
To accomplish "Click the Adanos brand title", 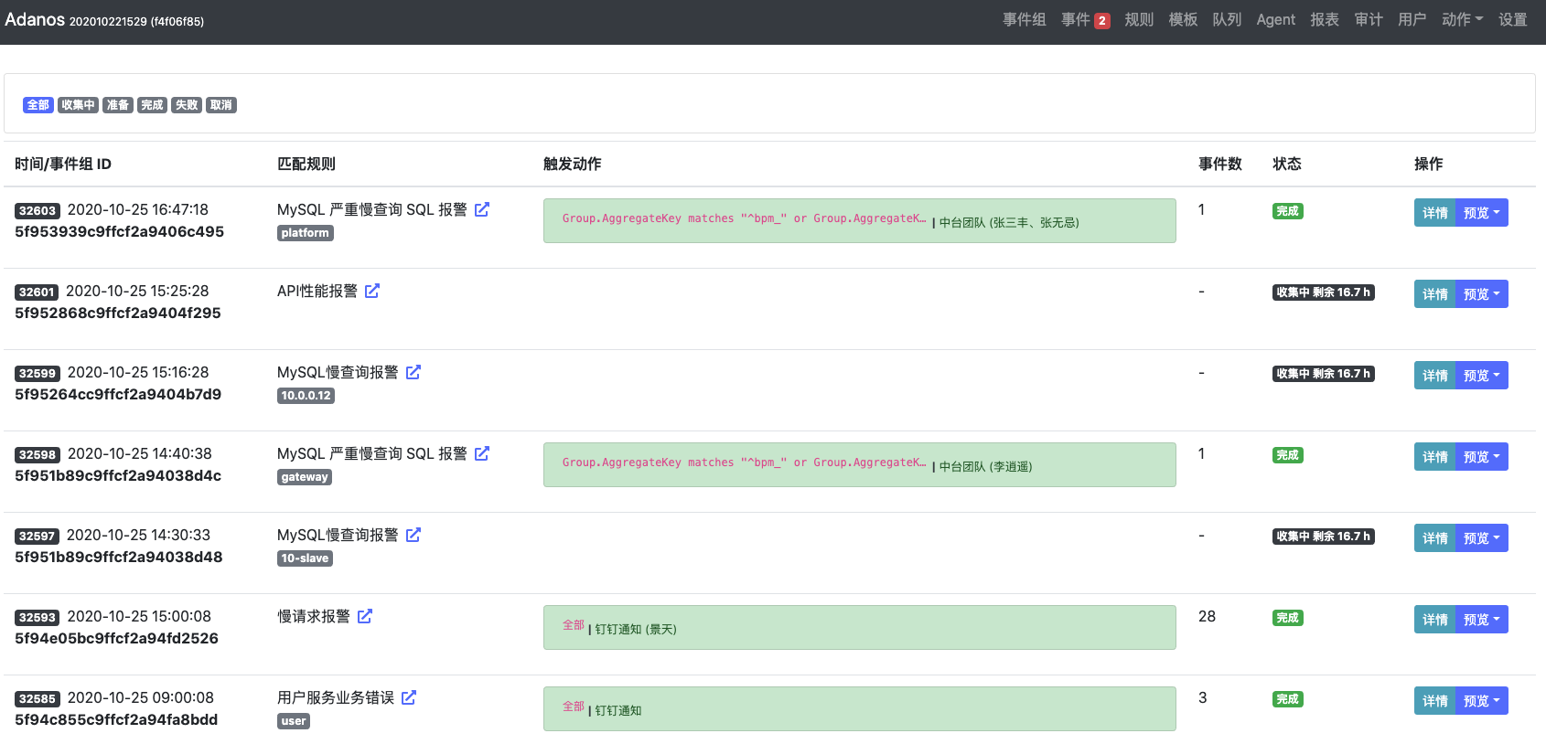I will coord(35,19).
